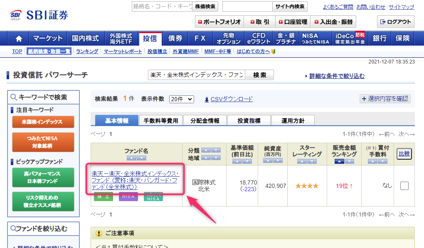The image size is (424, 248).
Task: Select the 基本情報 tab
Action: pyautogui.click(x=117, y=121)
